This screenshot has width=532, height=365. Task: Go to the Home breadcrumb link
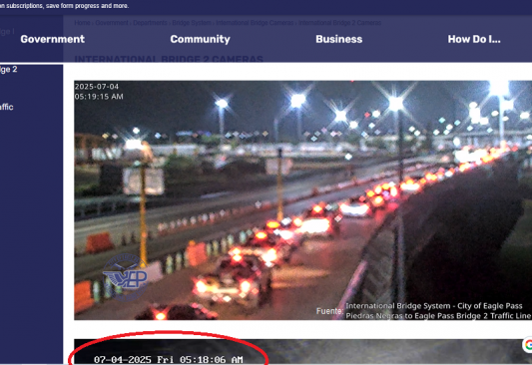click(82, 23)
